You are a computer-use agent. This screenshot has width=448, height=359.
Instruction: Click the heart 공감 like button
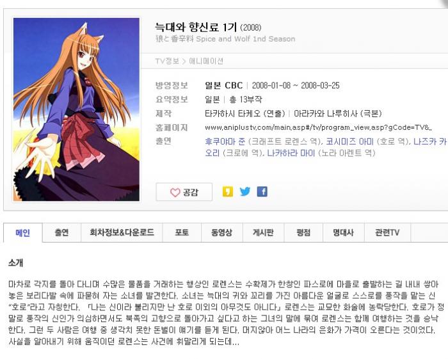click(184, 192)
